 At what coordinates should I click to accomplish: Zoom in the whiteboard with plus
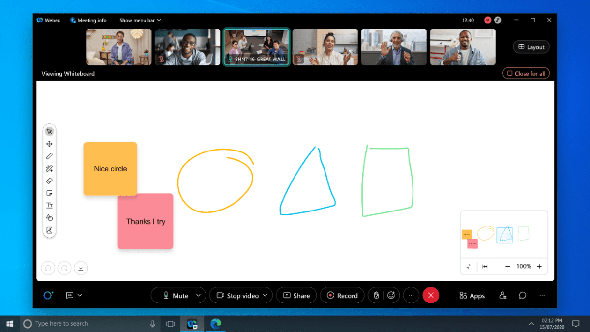coord(539,266)
